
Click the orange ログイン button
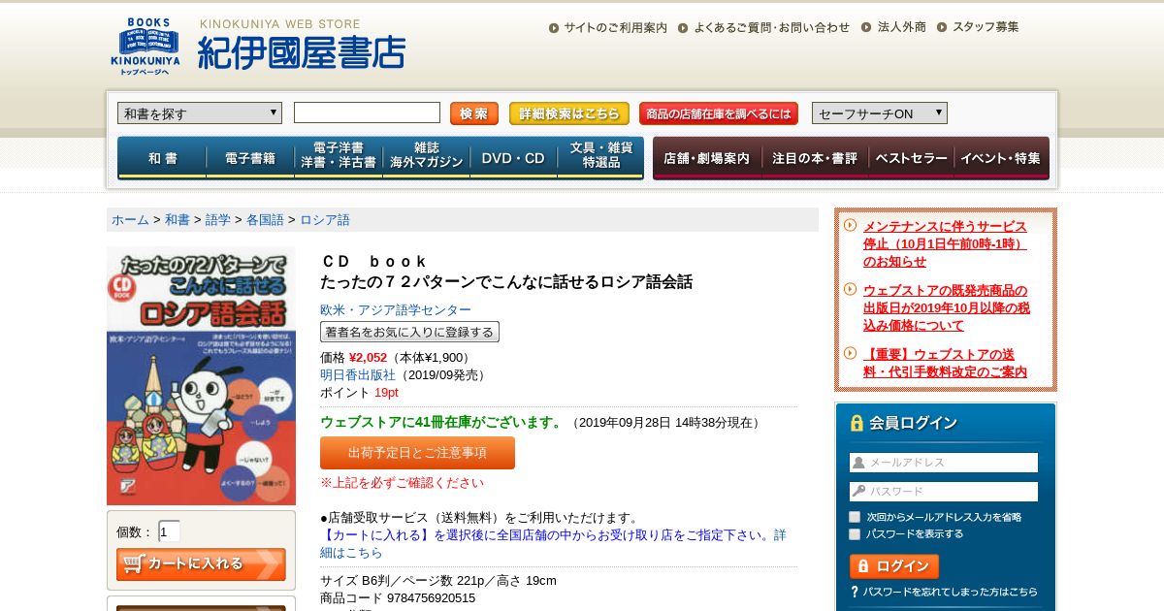pyautogui.click(x=894, y=566)
